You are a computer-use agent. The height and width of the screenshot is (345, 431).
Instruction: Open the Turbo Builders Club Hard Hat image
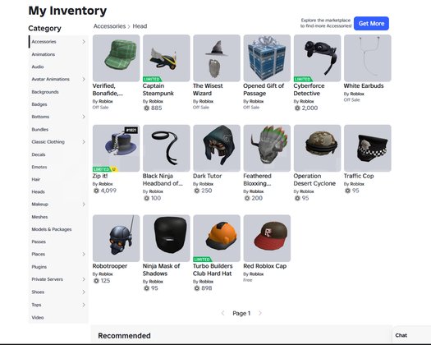(217, 238)
